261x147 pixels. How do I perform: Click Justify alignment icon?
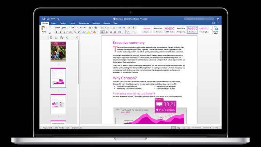[x=115, y=32]
